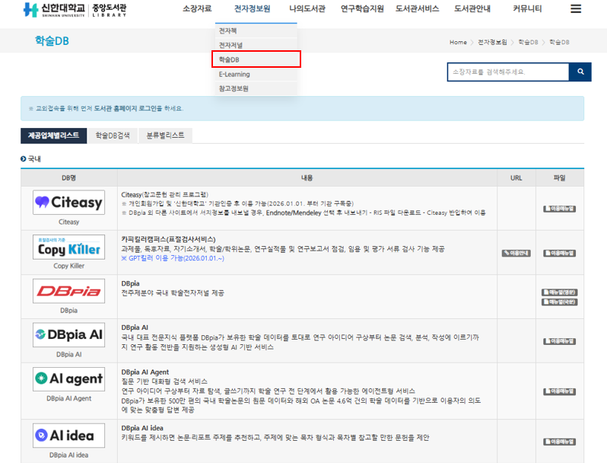The width and height of the screenshot is (607, 463).
Task: Download the DBpia AI 이용매뉴얼 file
Action: (x=559, y=341)
